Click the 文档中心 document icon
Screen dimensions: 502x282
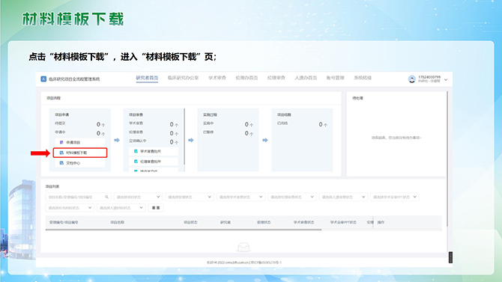(61, 163)
